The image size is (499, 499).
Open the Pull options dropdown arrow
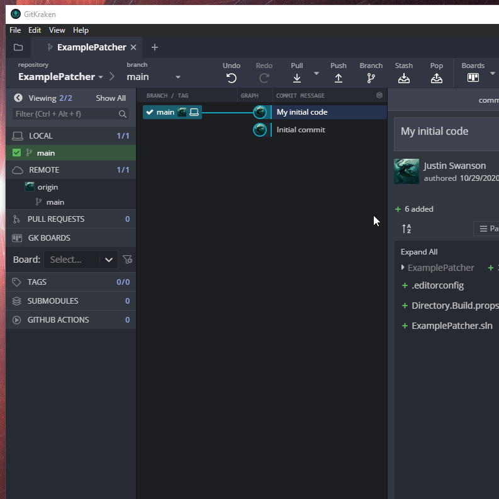(x=317, y=74)
